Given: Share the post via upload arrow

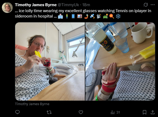Looking at the screenshot, I should coord(153,112).
